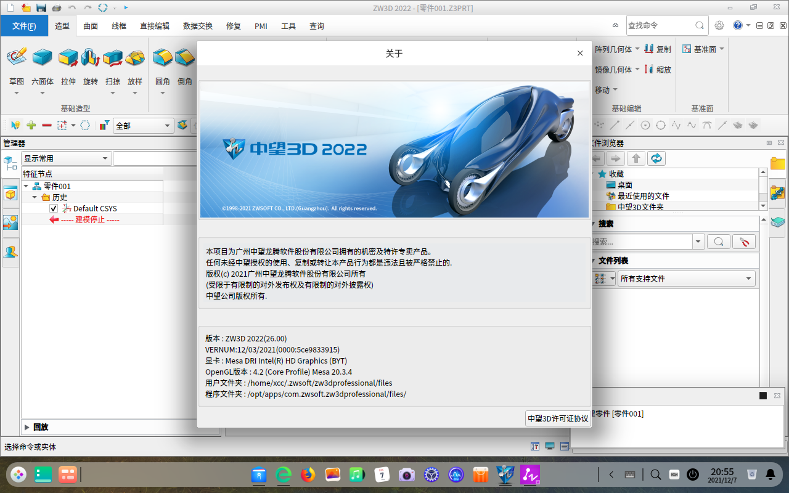Switch to the 线框 ribbon tab

pos(118,26)
